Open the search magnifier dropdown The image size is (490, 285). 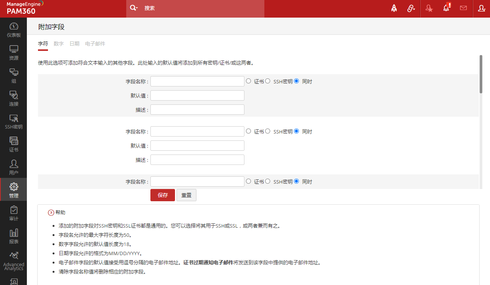pyautogui.click(x=134, y=8)
